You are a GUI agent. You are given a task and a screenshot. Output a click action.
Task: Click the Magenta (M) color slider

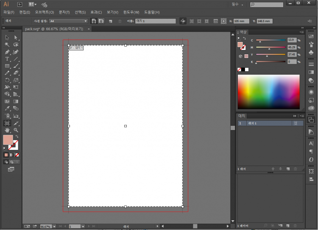click(x=271, y=47)
